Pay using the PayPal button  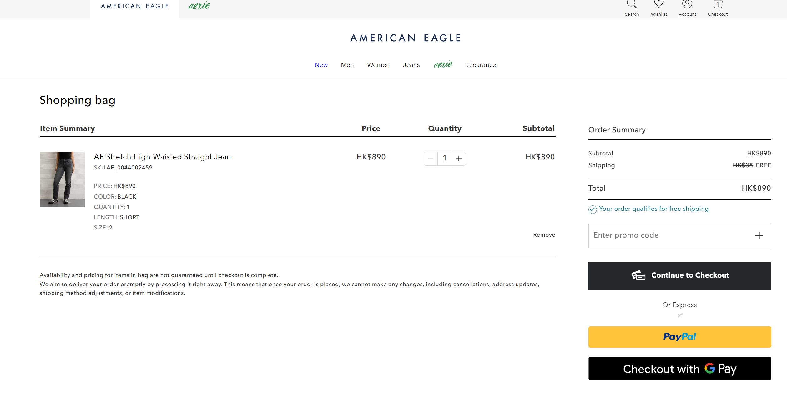[679, 337]
